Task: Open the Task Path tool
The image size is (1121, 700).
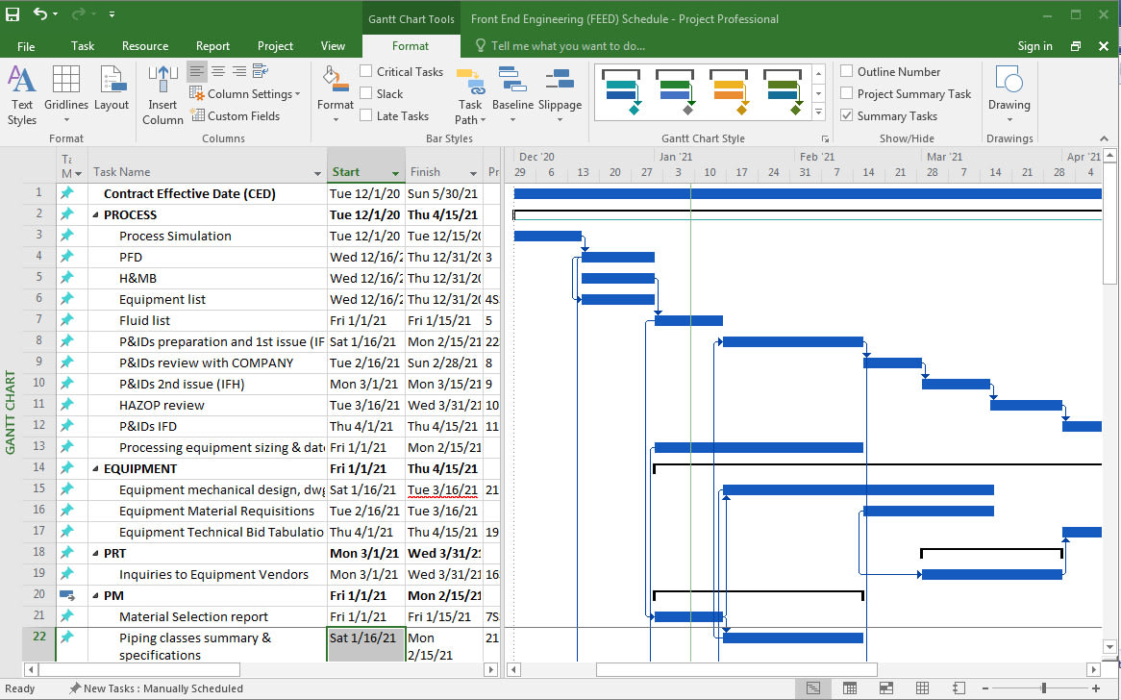Action: [x=470, y=96]
